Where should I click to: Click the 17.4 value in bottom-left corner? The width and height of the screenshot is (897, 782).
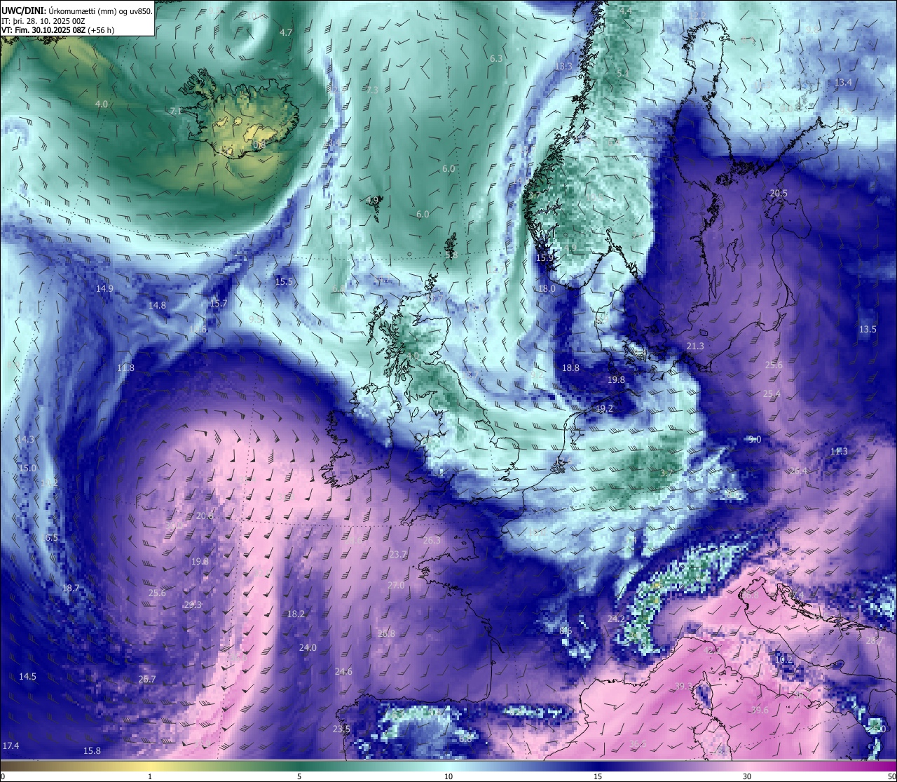[11, 746]
